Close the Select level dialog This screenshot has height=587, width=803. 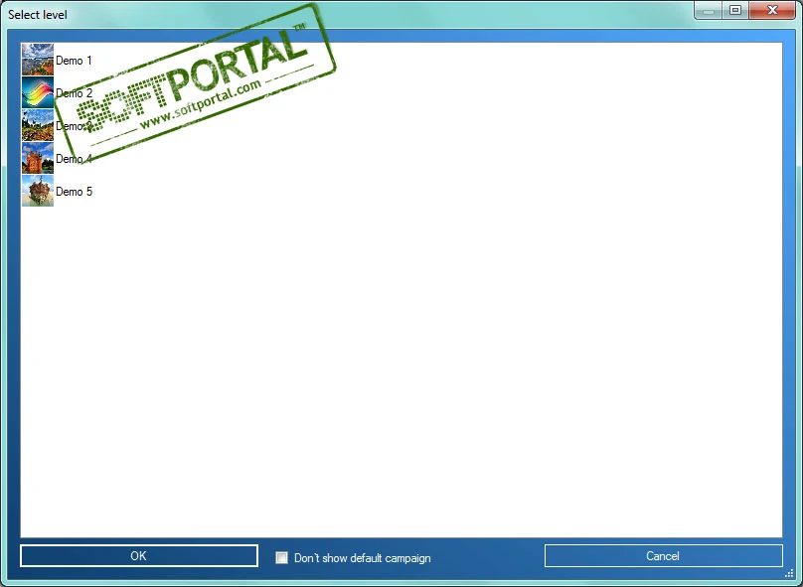click(x=772, y=10)
